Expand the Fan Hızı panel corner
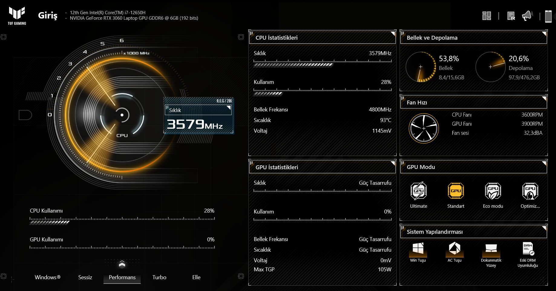 [544, 98]
